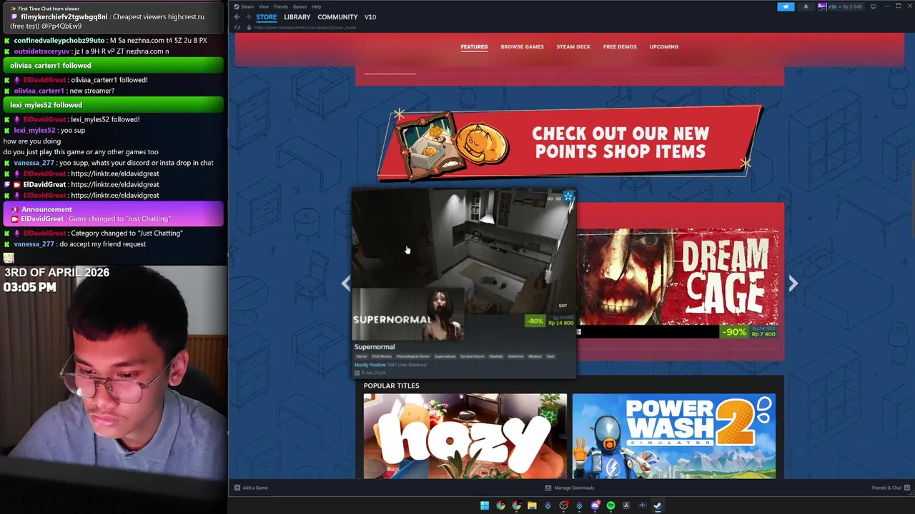915x514 pixels.
Task: Open File Explorer from the taskbar
Action: (532, 505)
